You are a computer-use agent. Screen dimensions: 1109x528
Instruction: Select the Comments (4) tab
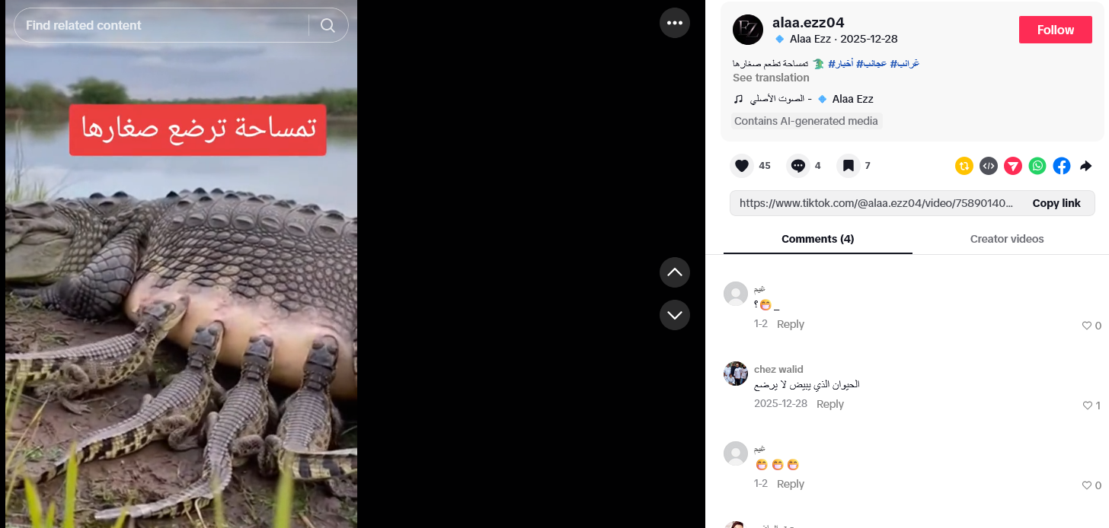pos(818,239)
